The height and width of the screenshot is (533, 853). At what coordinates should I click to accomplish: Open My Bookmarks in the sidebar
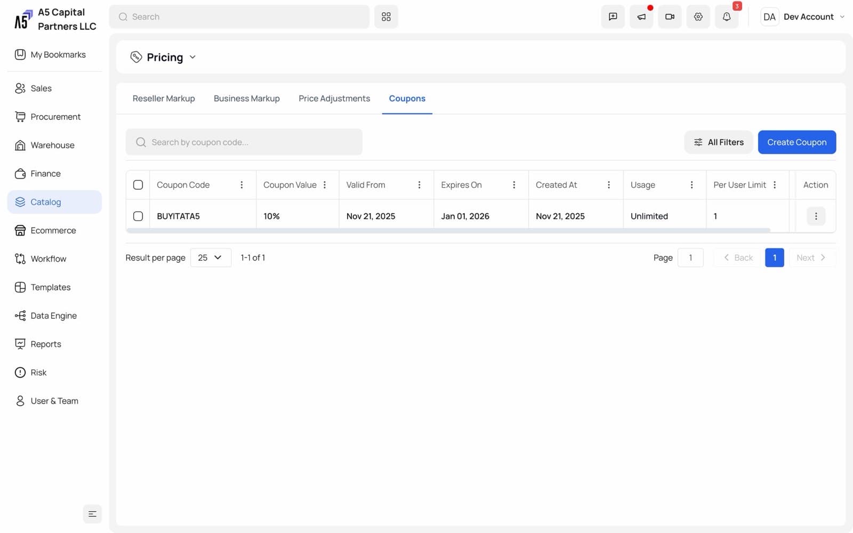(x=54, y=54)
